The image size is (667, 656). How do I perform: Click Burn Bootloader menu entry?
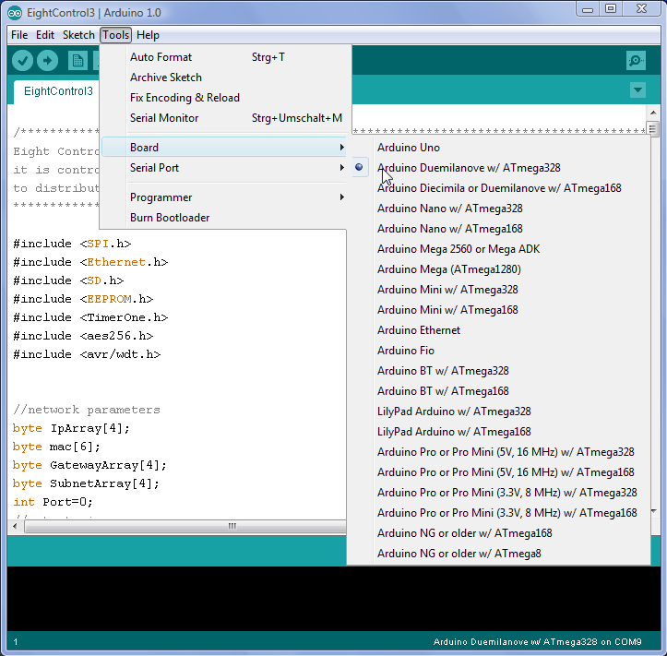click(x=224, y=218)
